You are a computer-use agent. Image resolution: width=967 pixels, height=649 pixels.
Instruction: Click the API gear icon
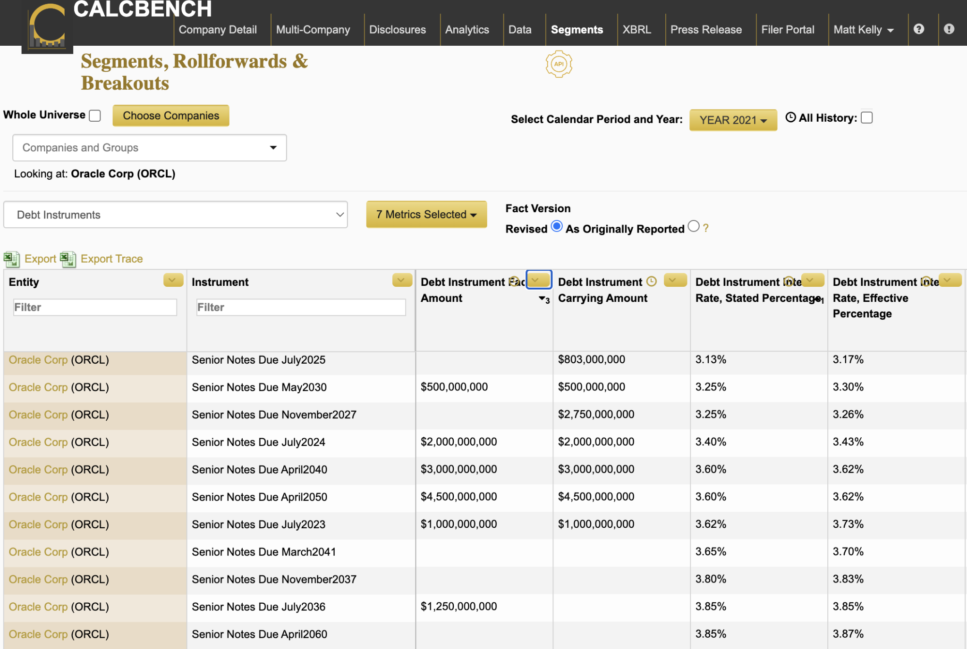[x=559, y=64]
